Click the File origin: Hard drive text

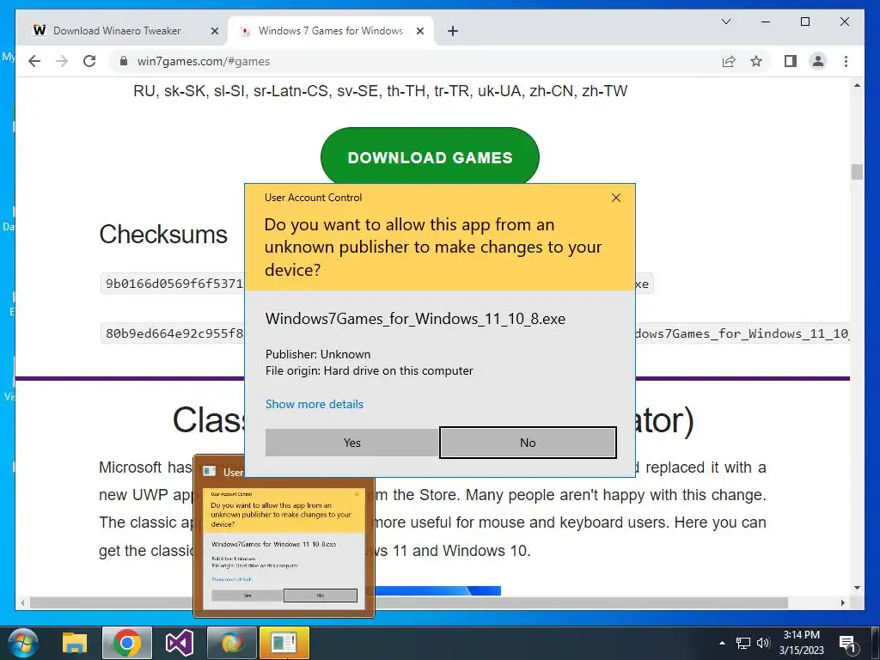(x=370, y=371)
